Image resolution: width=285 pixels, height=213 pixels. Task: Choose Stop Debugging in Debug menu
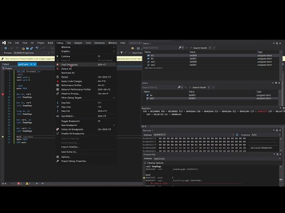[85, 64]
